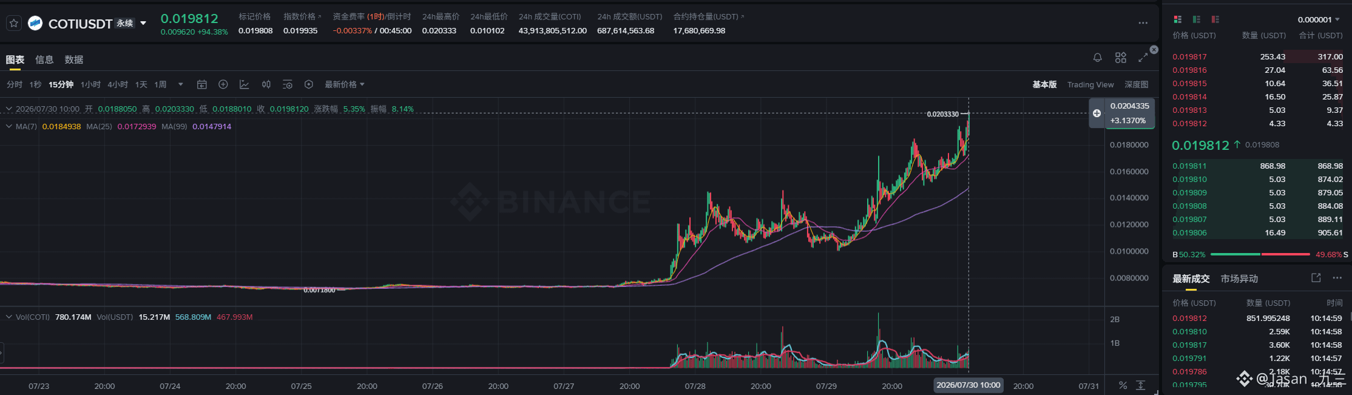Change chart style with the candlestick icon
The height and width of the screenshot is (395, 1352).
click(x=266, y=84)
